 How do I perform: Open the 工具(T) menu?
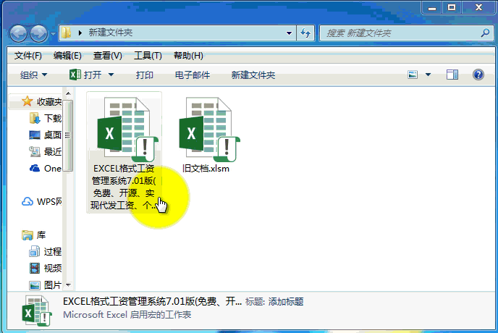(148, 56)
